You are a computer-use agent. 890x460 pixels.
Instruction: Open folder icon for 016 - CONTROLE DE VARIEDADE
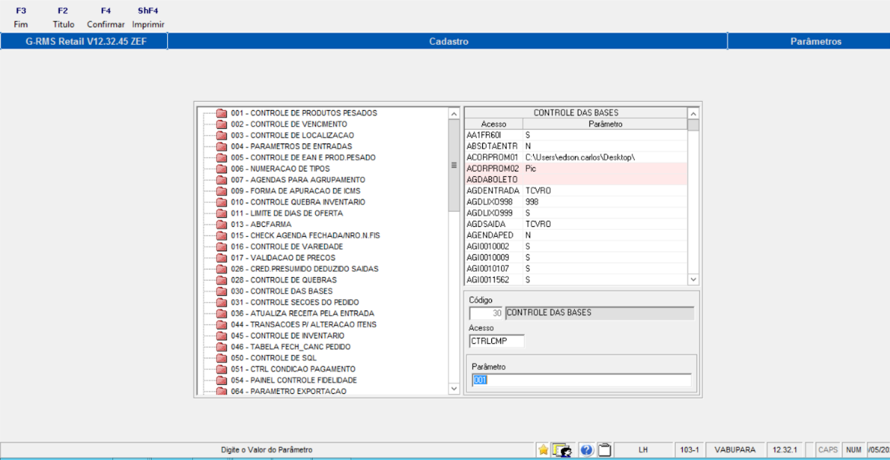[x=222, y=247]
